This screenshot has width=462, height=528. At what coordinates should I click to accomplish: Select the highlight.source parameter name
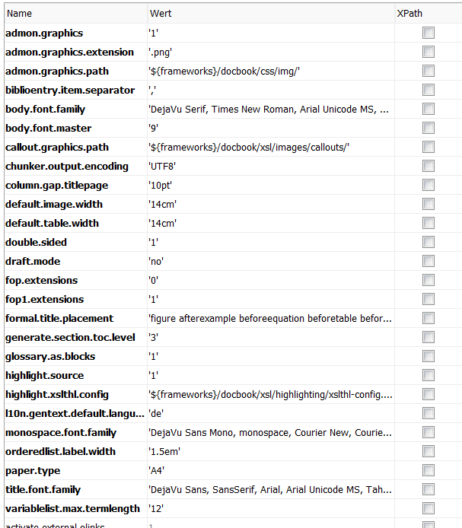45,376
